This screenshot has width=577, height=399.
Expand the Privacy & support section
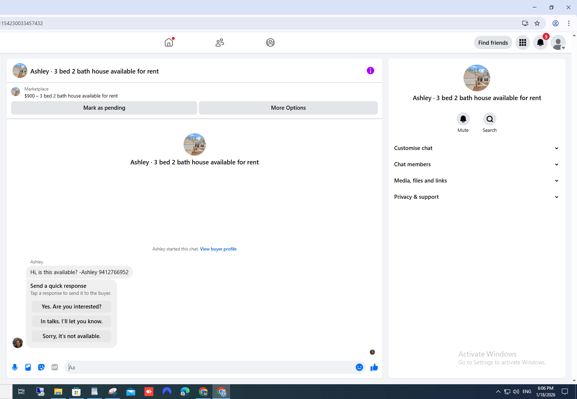pos(477,197)
